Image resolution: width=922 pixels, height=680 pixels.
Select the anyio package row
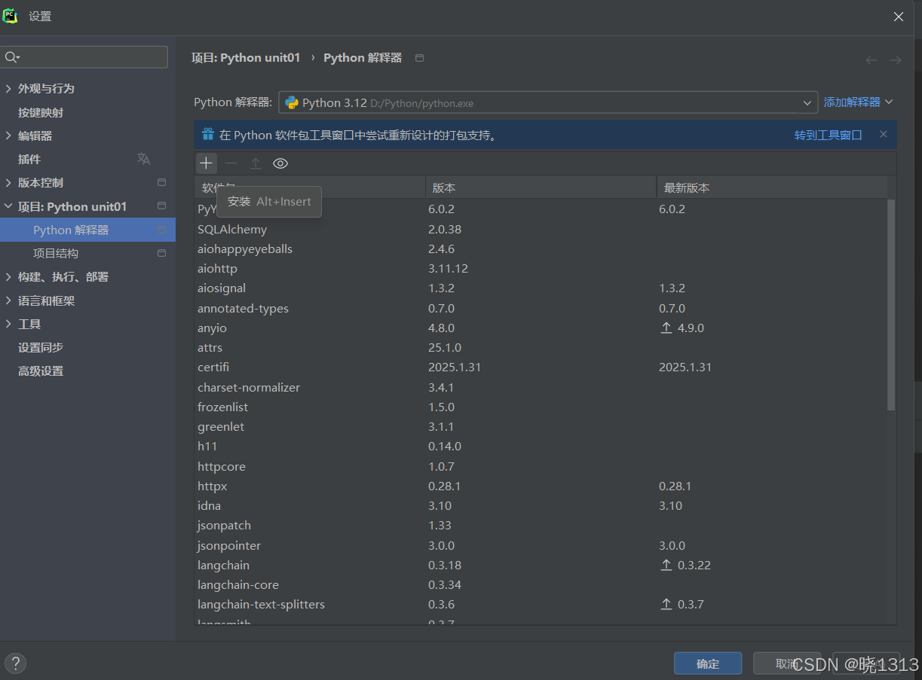pos(541,328)
